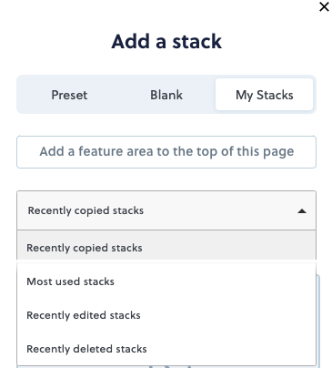View recently deleted stacks

[x=166, y=349]
